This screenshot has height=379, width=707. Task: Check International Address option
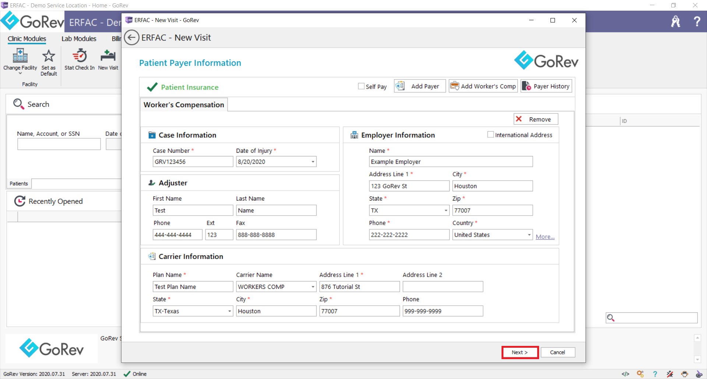click(x=490, y=135)
